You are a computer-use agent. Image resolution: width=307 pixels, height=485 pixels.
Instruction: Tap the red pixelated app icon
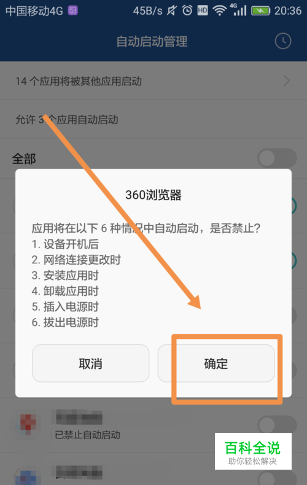28,423
